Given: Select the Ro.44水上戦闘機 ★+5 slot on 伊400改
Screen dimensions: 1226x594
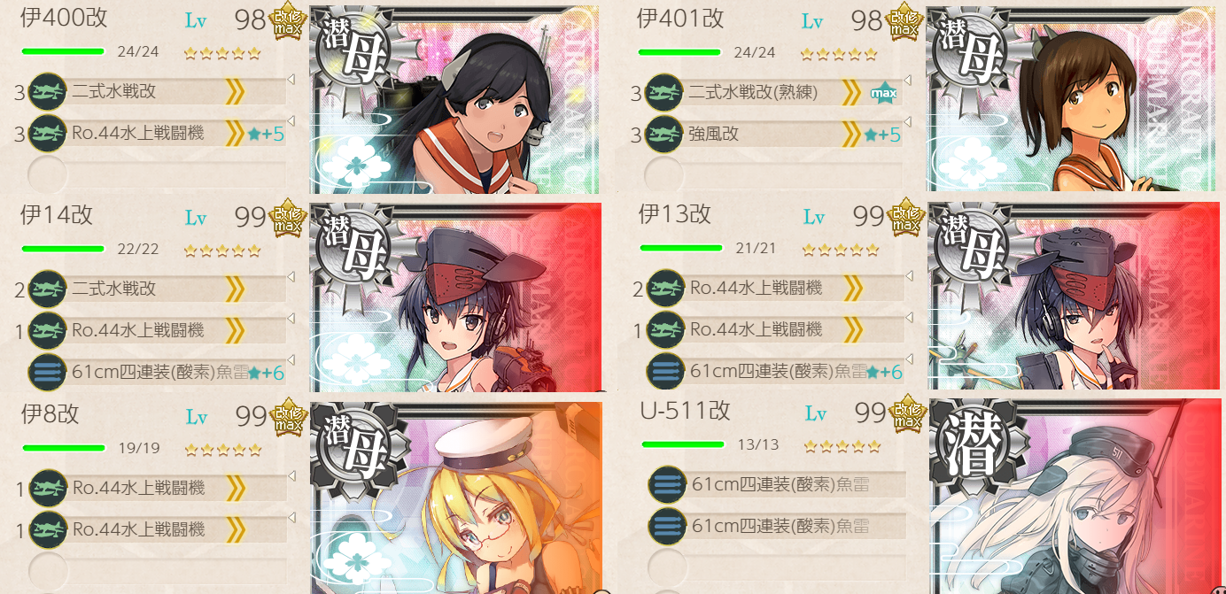Looking at the screenshot, I should pyautogui.click(x=158, y=134).
